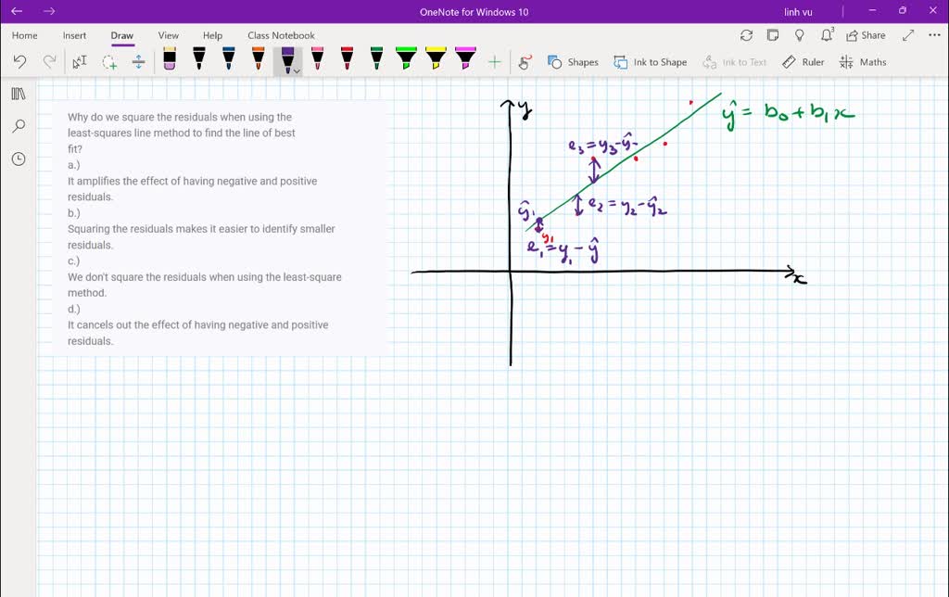The height and width of the screenshot is (597, 949).
Task: Select the purple pen
Action: 287,57
